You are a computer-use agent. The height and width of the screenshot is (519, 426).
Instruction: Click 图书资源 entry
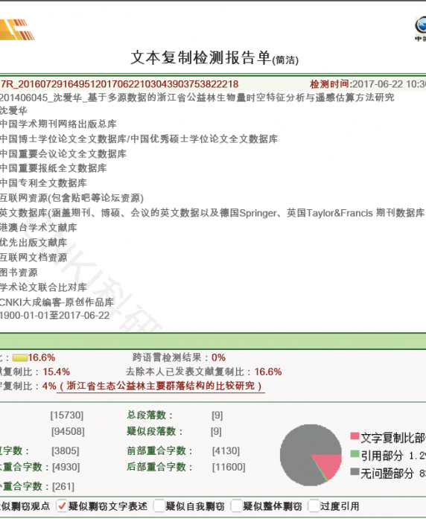coord(19,273)
